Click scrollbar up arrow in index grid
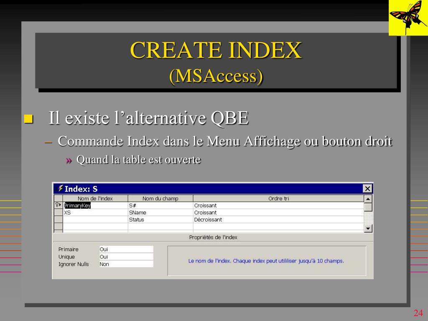 [x=368, y=199]
